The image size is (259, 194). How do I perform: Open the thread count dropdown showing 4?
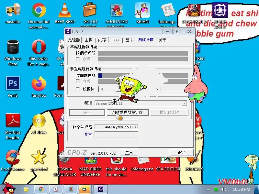coord(109,89)
